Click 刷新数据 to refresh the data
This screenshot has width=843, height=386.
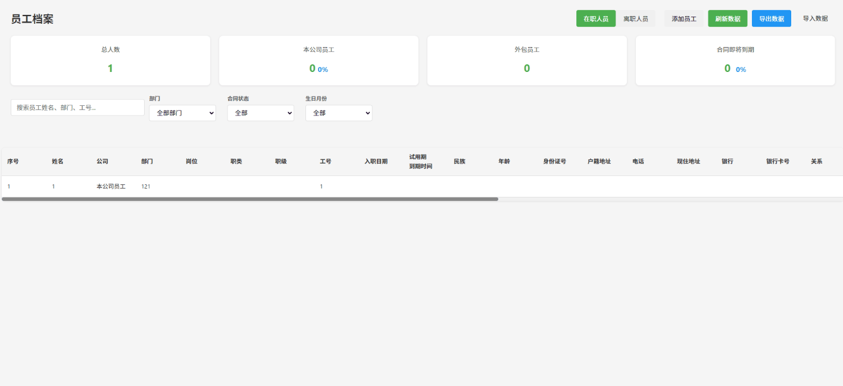(728, 18)
